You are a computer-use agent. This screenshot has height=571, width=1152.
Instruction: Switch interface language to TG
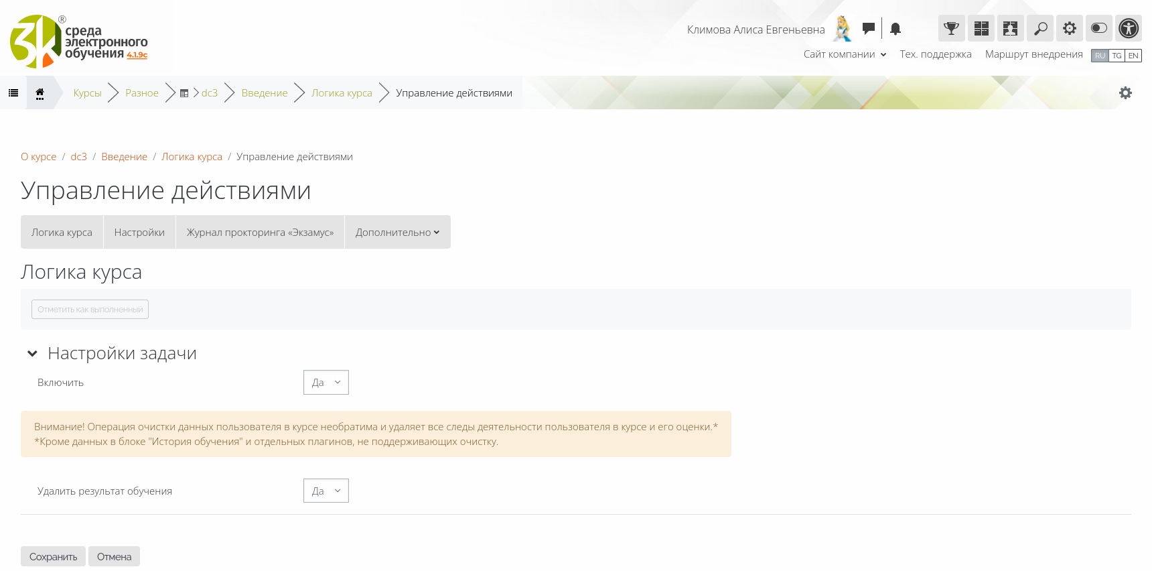1117,56
